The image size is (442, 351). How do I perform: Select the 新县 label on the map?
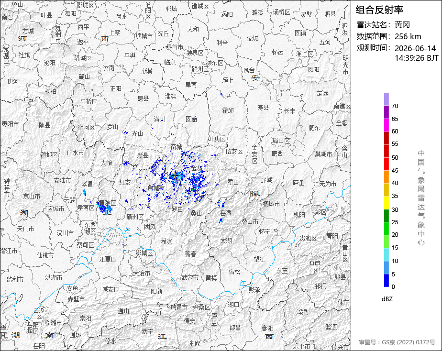tap(143, 155)
